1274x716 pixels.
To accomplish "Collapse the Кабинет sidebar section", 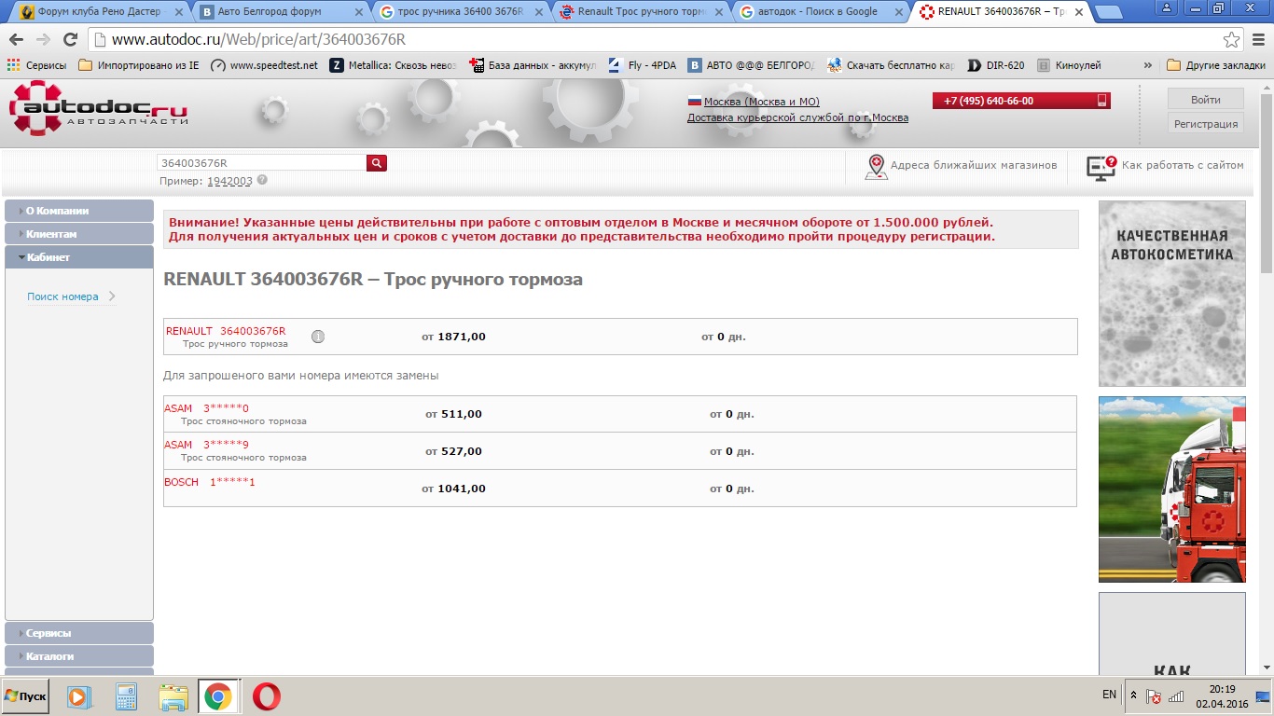I will tap(79, 257).
